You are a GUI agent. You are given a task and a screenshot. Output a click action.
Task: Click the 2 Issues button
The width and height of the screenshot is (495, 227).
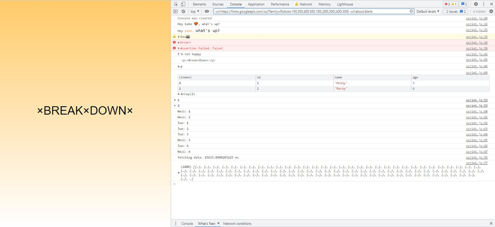tap(456, 12)
